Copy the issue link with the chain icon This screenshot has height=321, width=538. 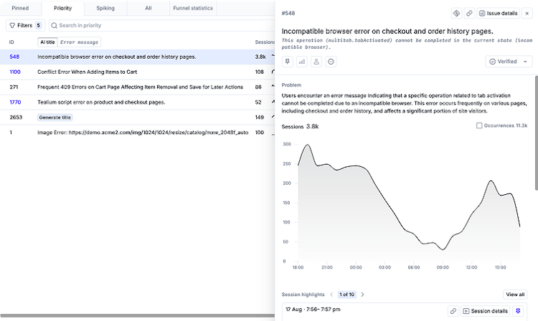[469, 13]
